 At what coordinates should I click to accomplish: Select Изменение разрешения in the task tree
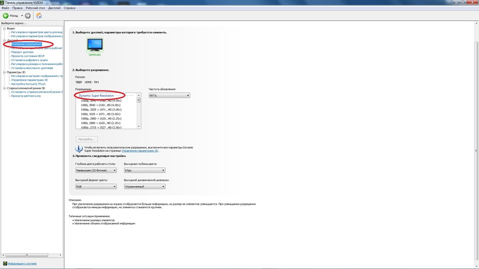coord(26,44)
